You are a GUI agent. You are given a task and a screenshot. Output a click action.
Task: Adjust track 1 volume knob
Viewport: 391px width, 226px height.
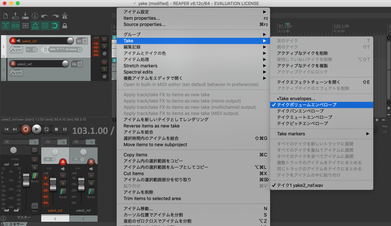tap(70, 41)
